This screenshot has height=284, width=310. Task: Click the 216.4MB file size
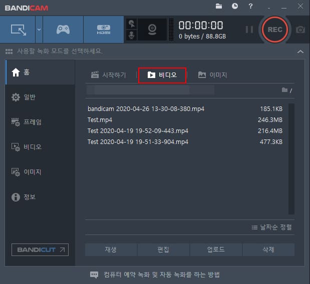(x=270, y=131)
